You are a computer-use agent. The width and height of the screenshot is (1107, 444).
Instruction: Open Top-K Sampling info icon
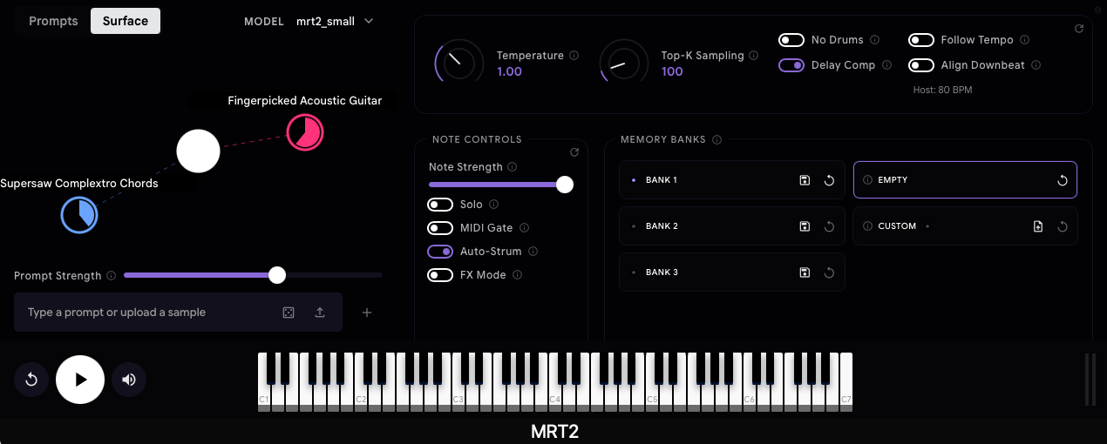754,56
